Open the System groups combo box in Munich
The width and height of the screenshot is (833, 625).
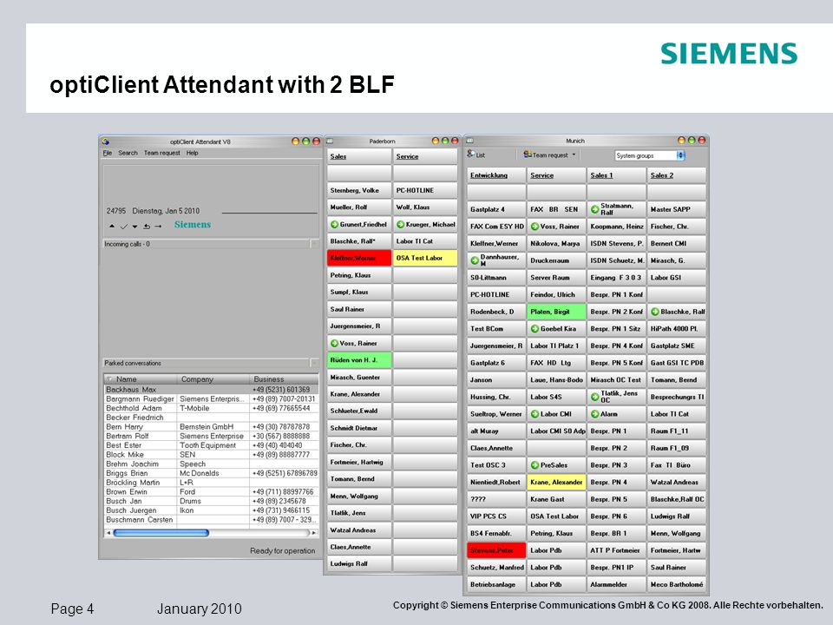(650, 155)
